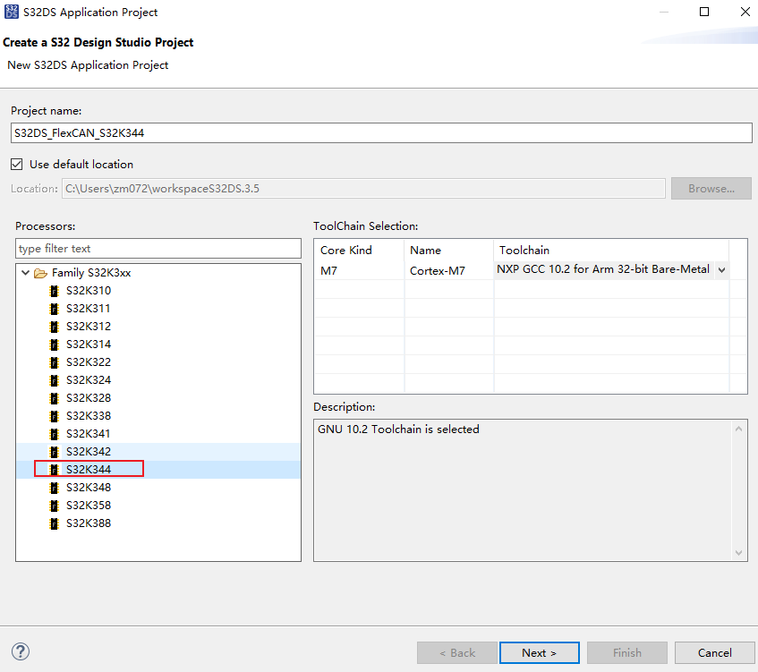Click the S32K311 processor chip icon
The width and height of the screenshot is (758, 672).
coord(54,309)
